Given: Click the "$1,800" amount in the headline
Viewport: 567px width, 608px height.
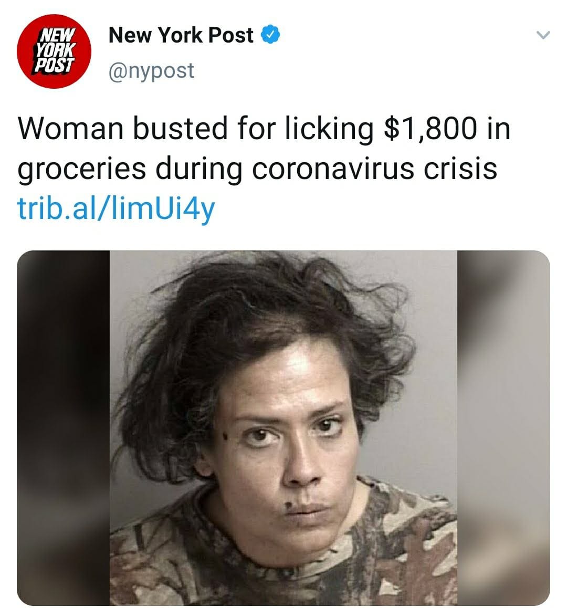Looking at the screenshot, I should pos(430,129).
